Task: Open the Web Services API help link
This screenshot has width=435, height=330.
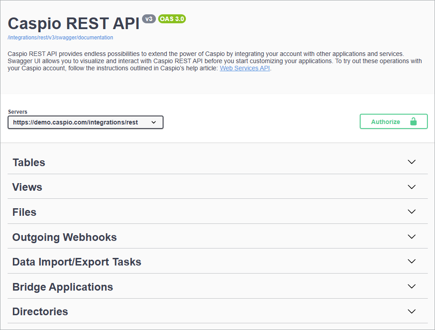Action: click(245, 68)
